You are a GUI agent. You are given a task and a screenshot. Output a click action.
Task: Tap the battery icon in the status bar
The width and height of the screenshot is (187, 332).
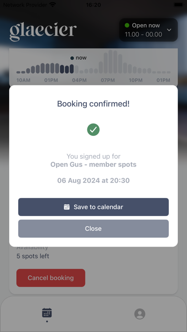point(178,4)
